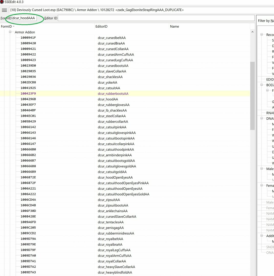Screen dimensions: 274x276
Task: Select dcur_cursedArmCuffsAA record
Action: (125, 55)
